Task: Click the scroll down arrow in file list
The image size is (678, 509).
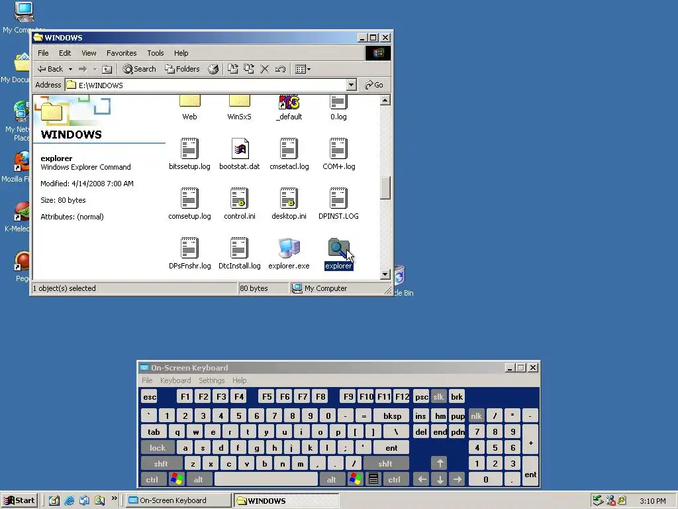Action: 385,274
